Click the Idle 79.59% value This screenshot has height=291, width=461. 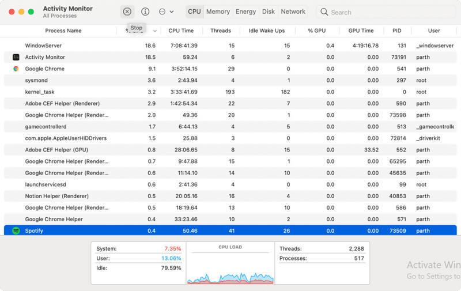(171, 268)
